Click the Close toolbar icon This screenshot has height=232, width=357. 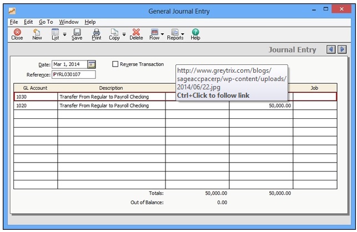pyautogui.click(x=17, y=34)
